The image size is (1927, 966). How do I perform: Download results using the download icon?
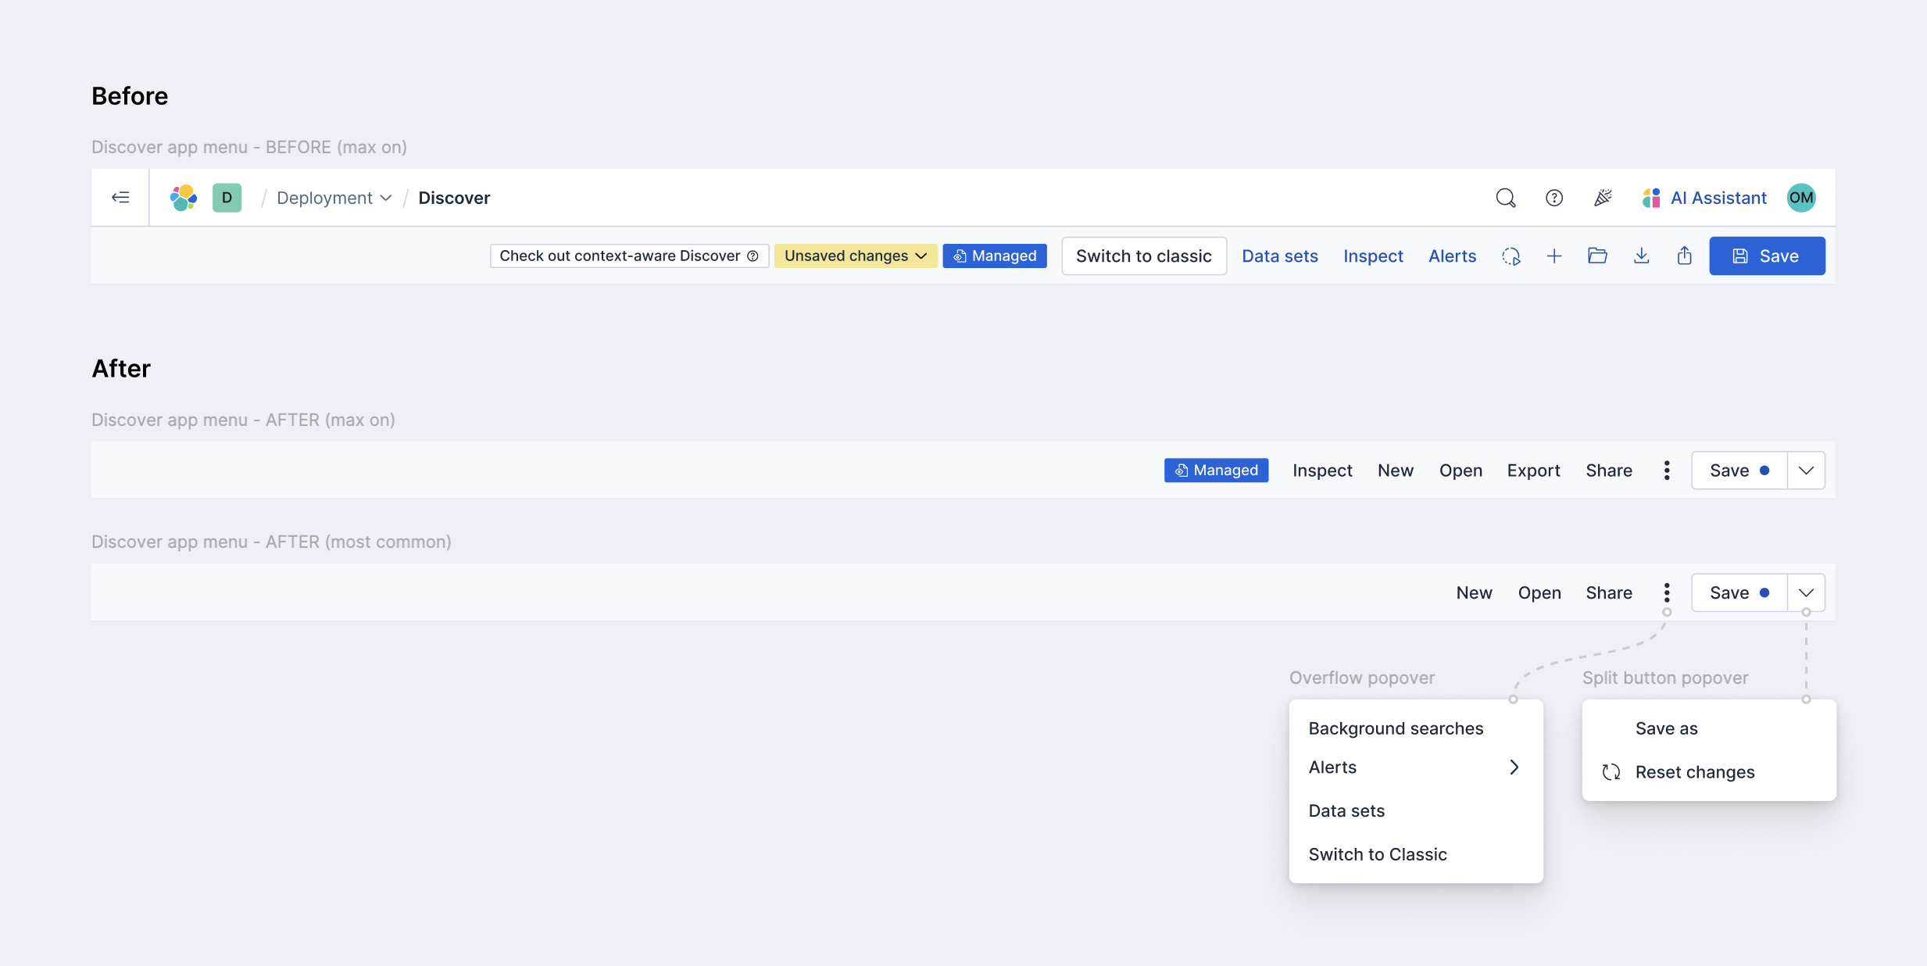click(1642, 256)
